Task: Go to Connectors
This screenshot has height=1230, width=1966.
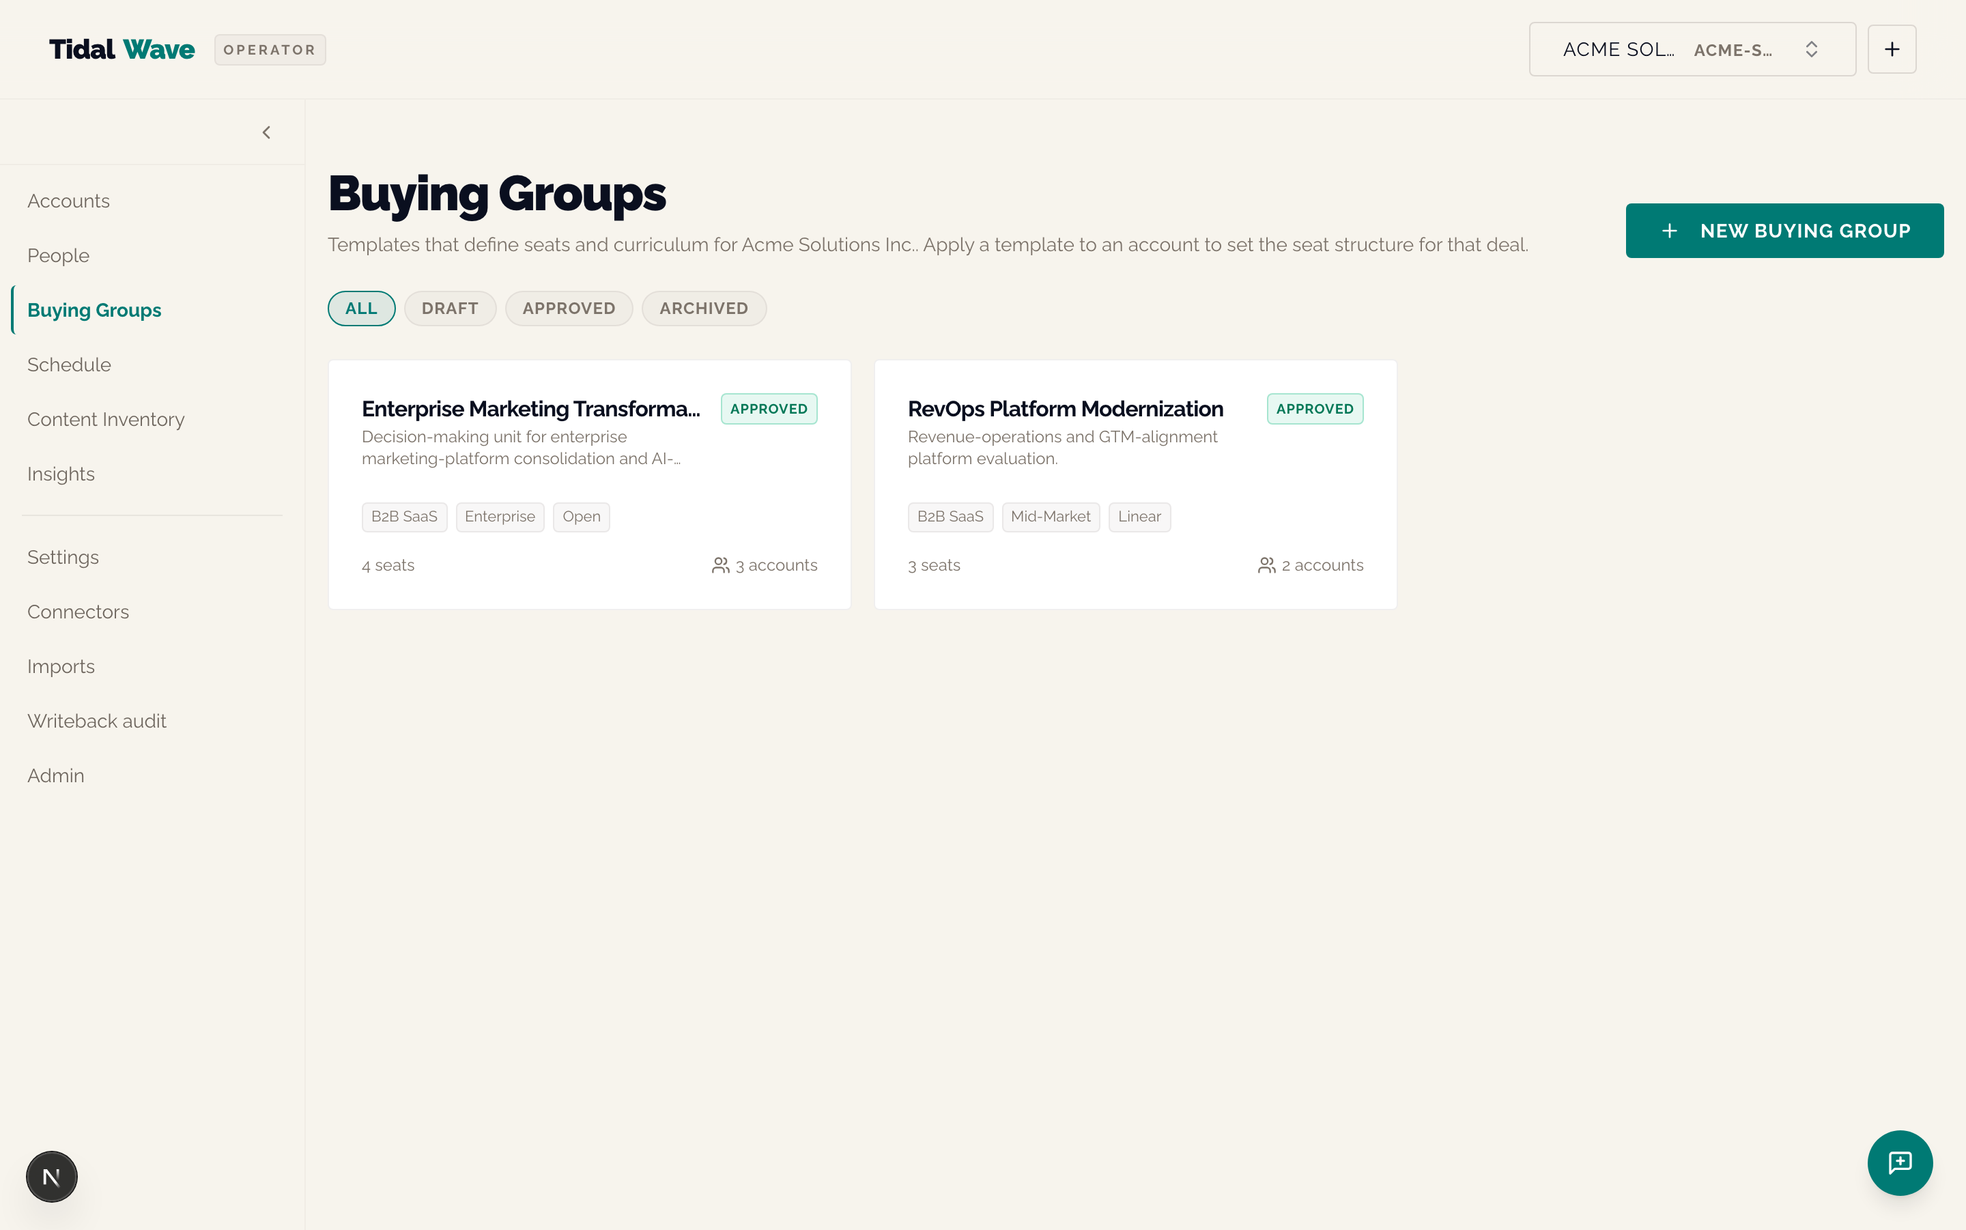Action: pyautogui.click(x=78, y=612)
